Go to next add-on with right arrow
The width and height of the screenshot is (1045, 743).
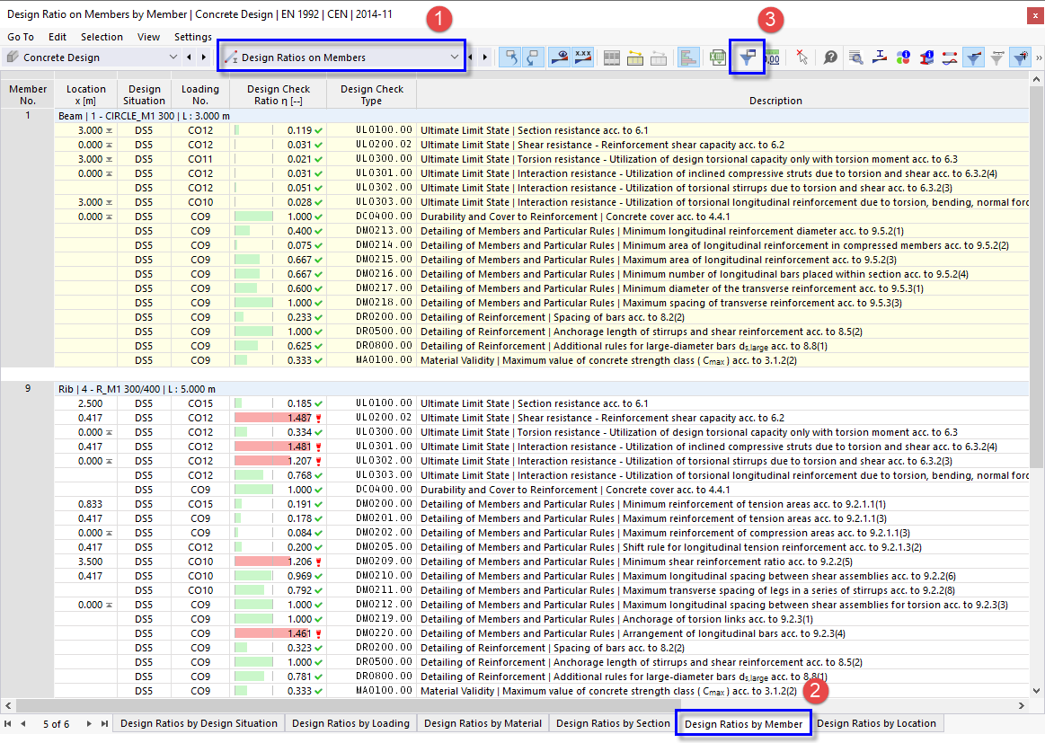coord(204,57)
